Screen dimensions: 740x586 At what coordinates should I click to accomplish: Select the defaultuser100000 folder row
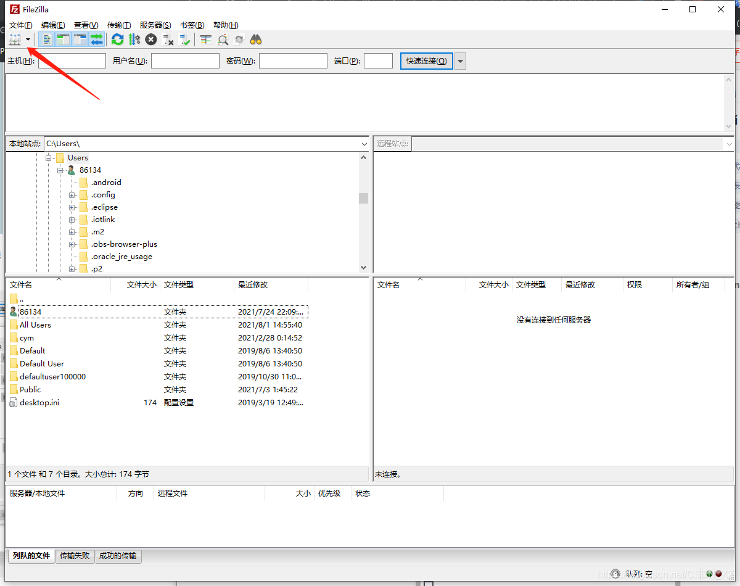[x=157, y=377]
